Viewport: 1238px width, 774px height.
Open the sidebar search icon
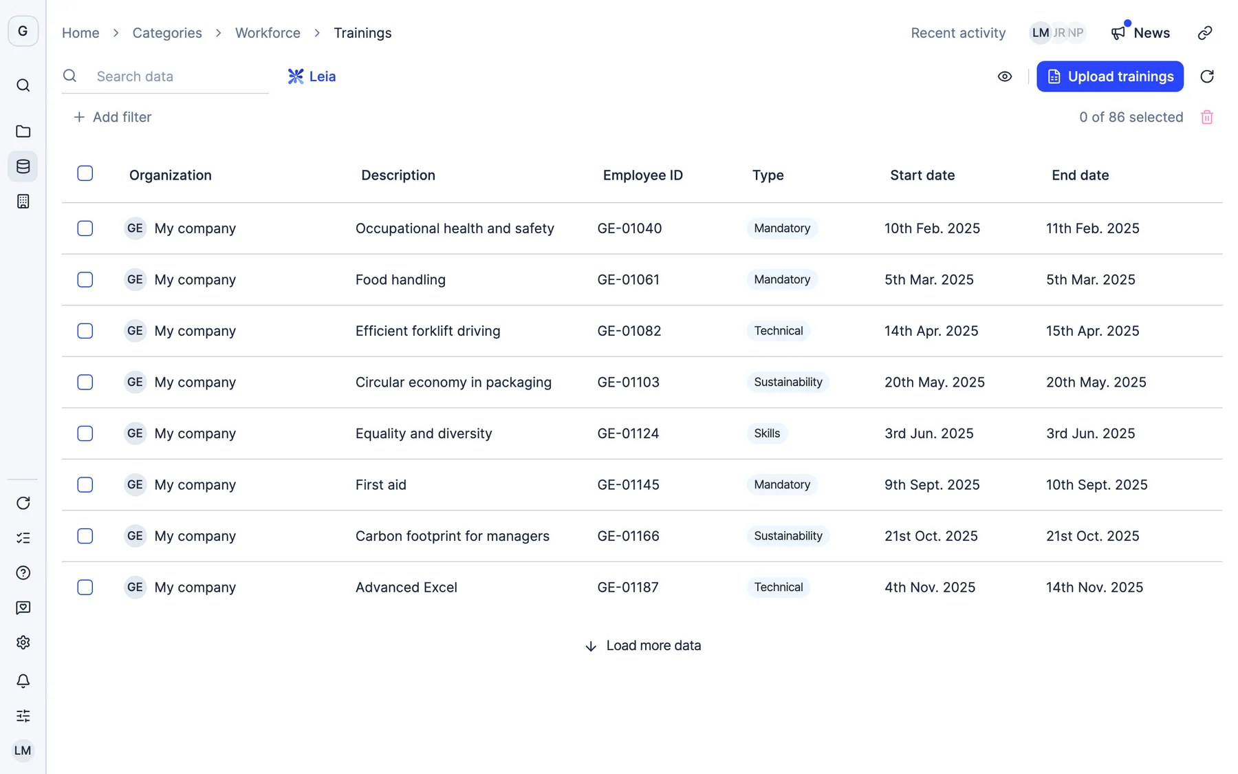click(23, 85)
